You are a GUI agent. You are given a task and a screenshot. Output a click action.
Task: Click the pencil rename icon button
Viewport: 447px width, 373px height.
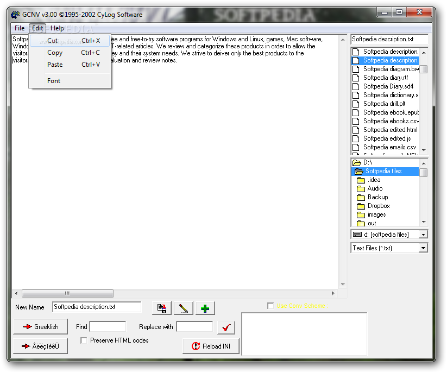183,308
